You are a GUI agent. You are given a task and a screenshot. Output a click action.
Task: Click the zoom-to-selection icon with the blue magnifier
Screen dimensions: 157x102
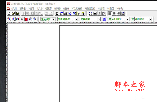tap(18, 19)
